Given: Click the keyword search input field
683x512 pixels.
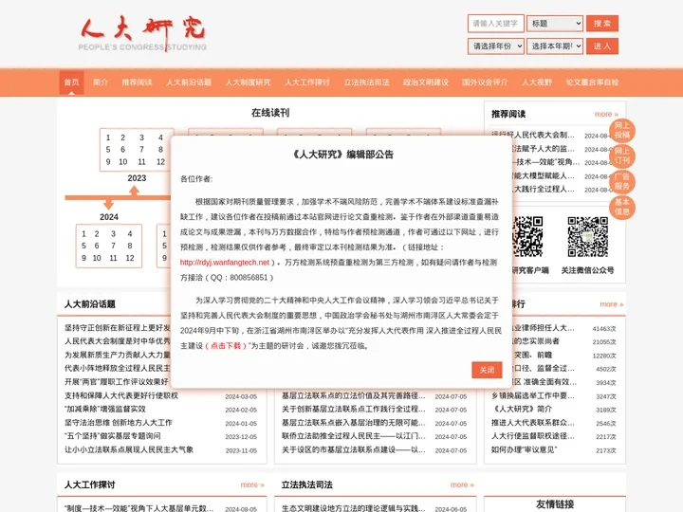Looking at the screenshot, I should point(496,24).
